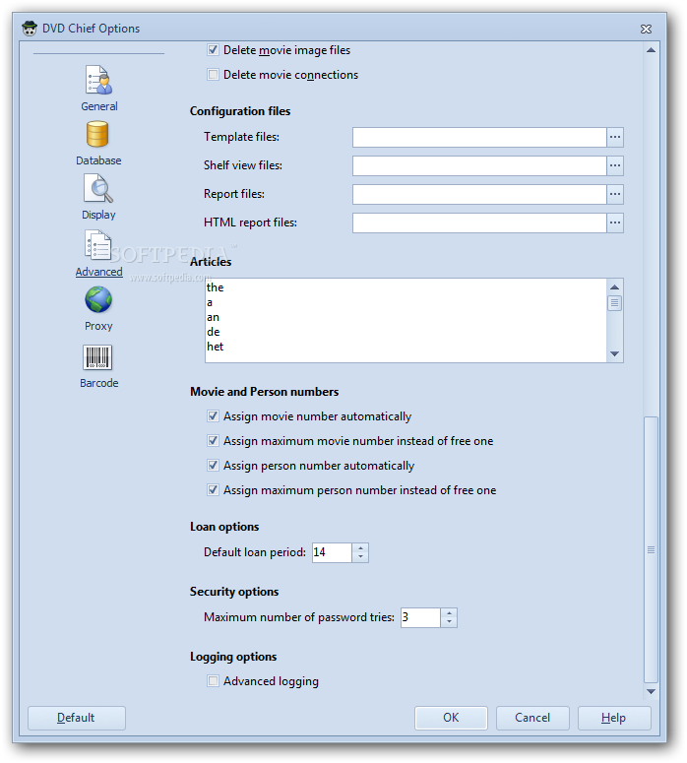Click the Articles list down arrow
The width and height of the screenshot is (687, 763).
[614, 353]
